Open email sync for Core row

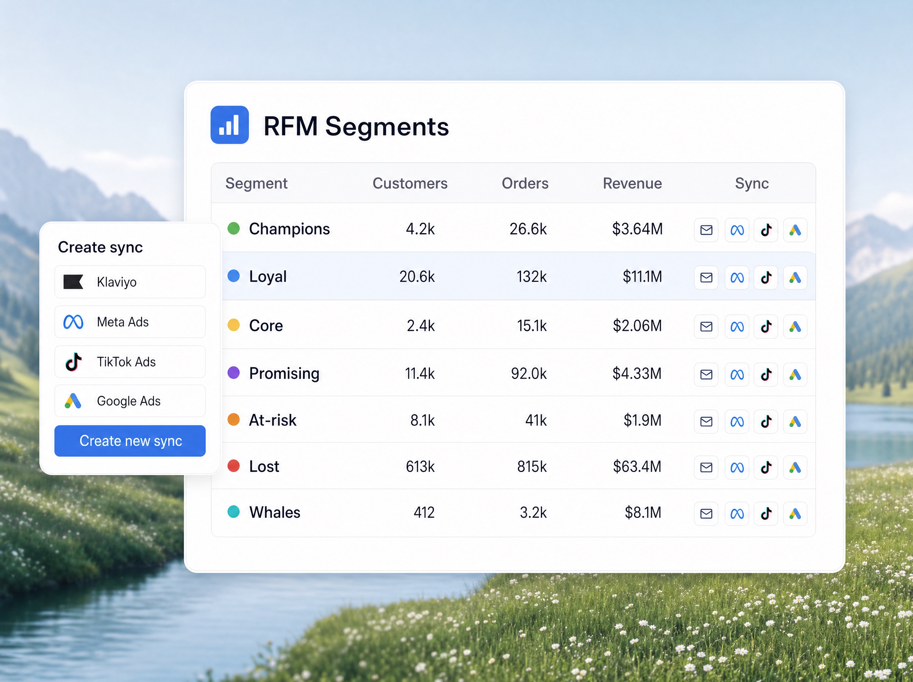pos(706,327)
